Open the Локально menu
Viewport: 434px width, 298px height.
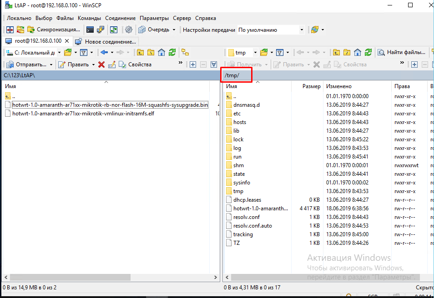click(x=19, y=18)
